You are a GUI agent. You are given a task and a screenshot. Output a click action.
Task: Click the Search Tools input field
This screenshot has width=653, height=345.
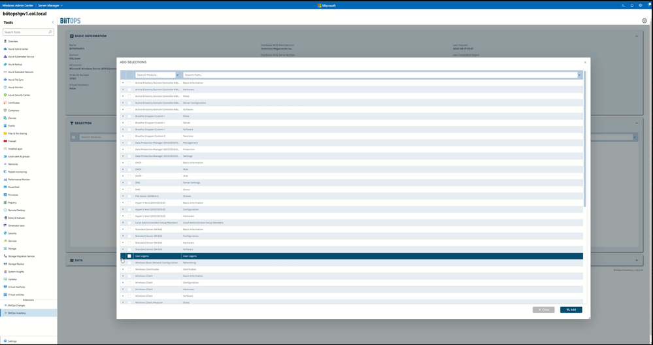(28, 32)
